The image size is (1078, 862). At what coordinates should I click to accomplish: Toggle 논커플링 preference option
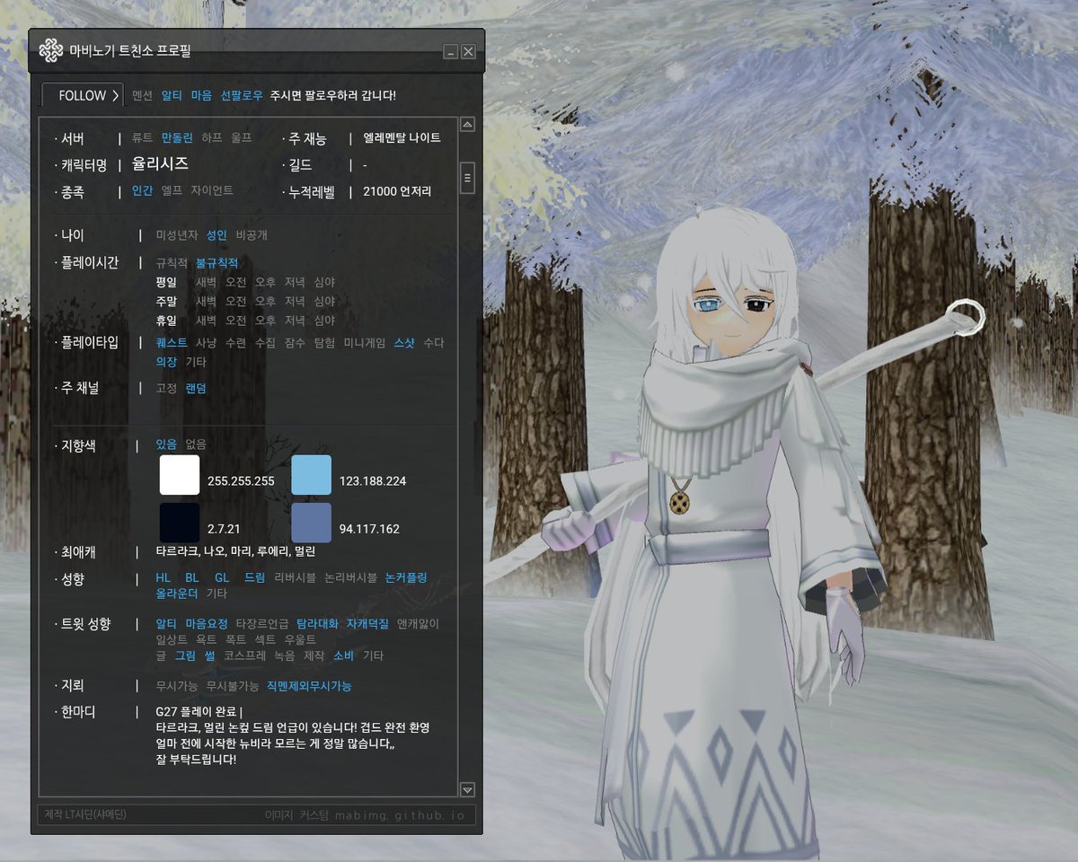point(407,577)
